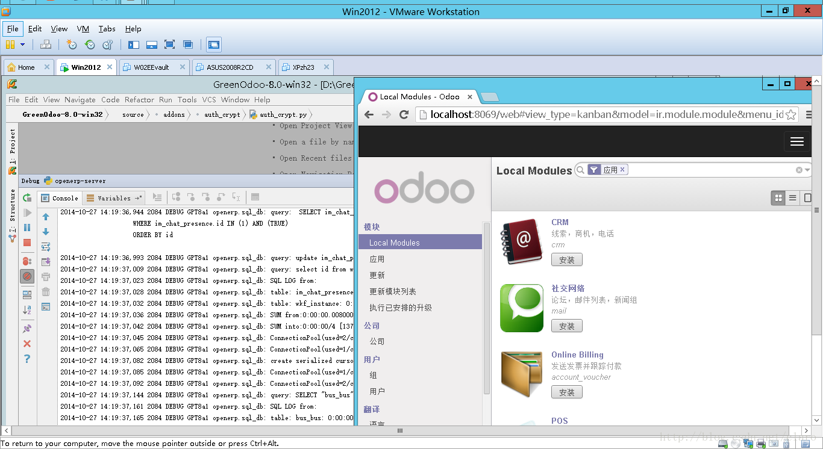This screenshot has height=449, width=823.
Task: Open the VMware Tabs menu
Action: (107, 28)
